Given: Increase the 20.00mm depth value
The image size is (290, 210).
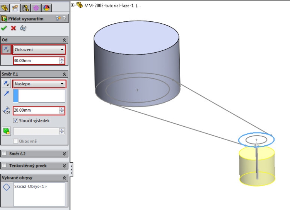Looking at the screenshot, I should click(62, 109).
